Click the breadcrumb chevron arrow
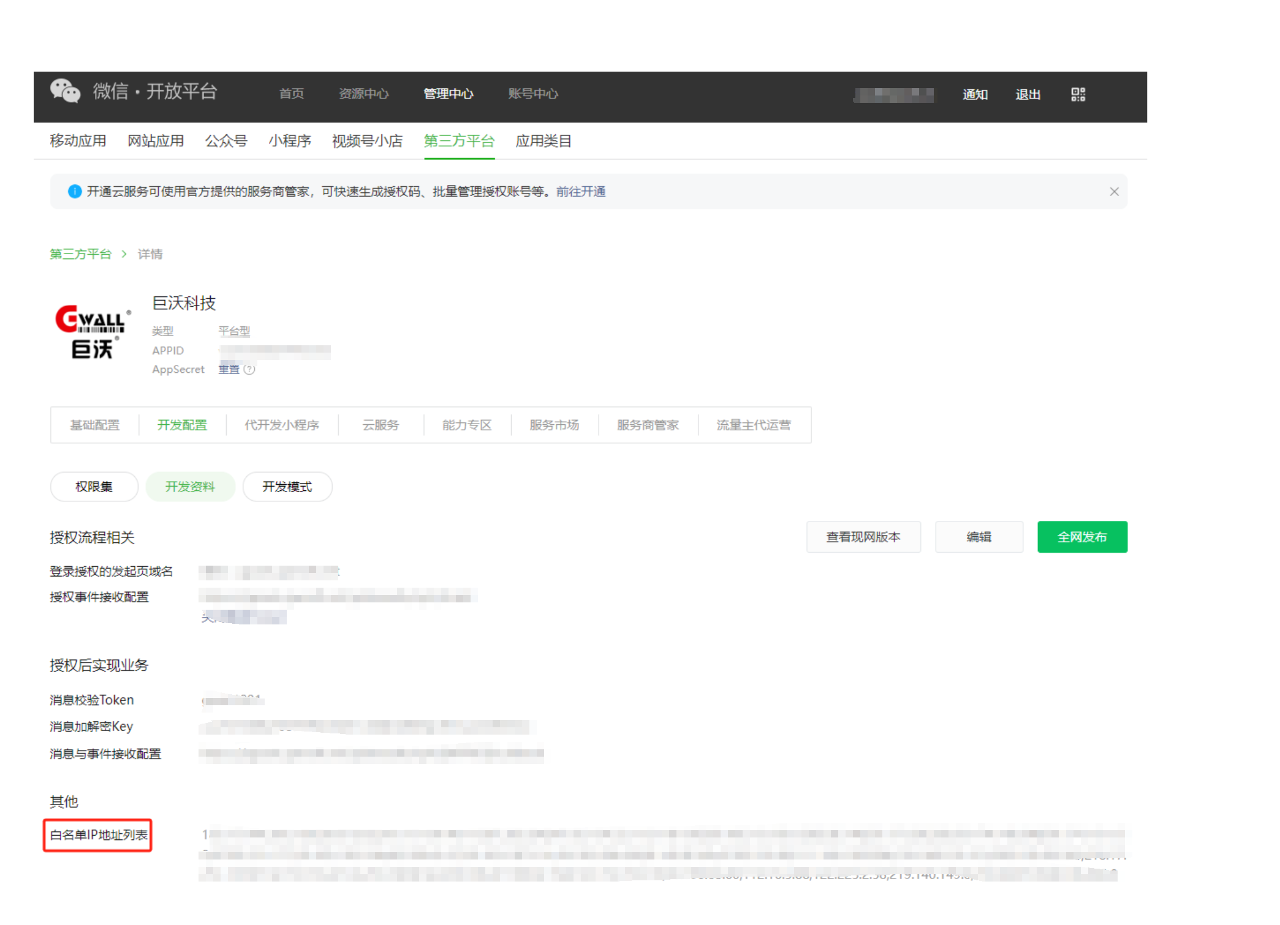1280x925 pixels. 124,254
